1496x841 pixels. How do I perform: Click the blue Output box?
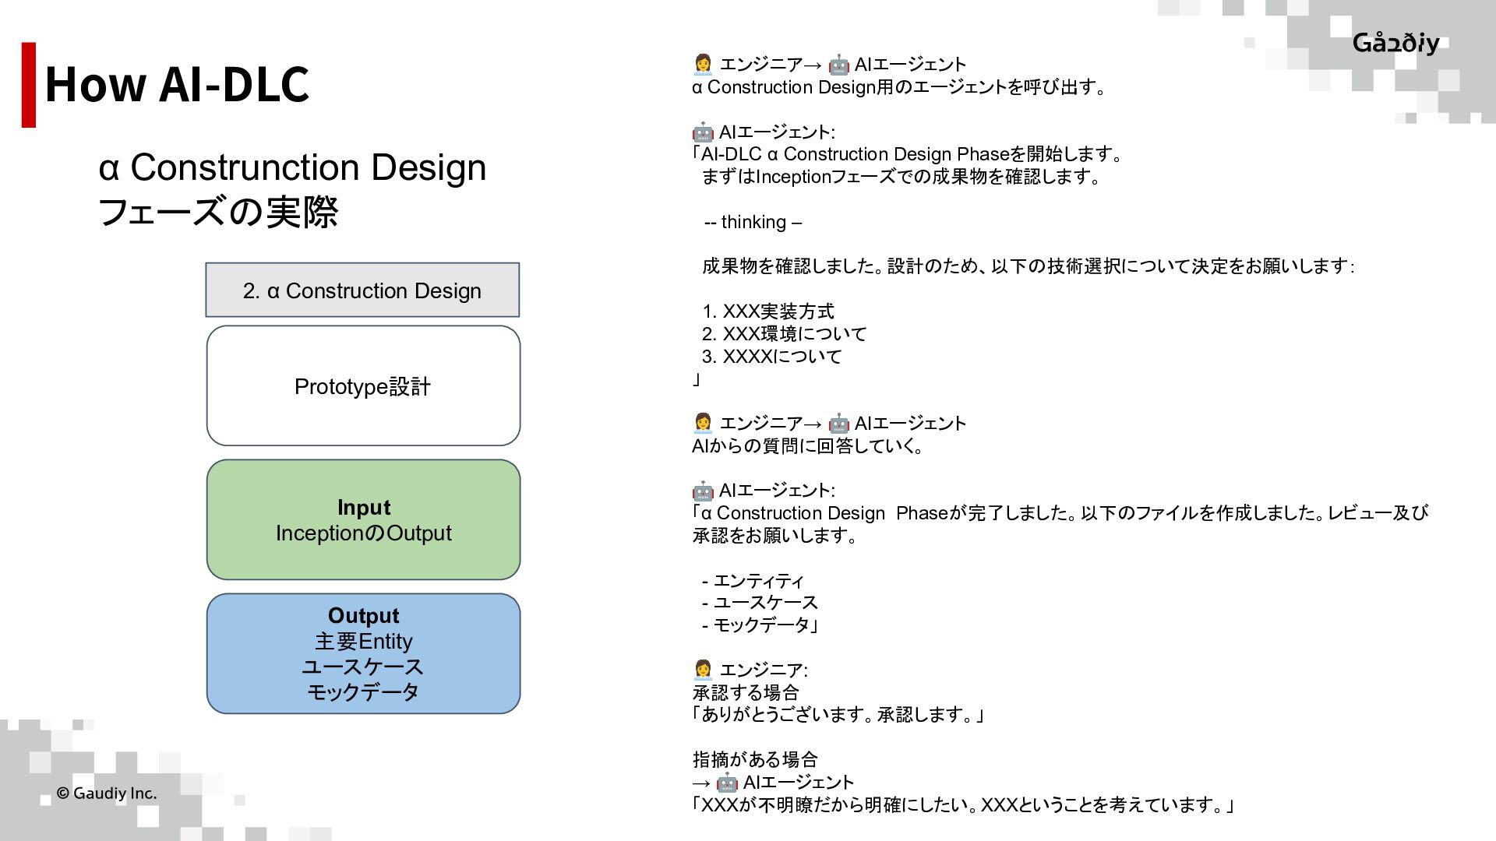point(363,653)
